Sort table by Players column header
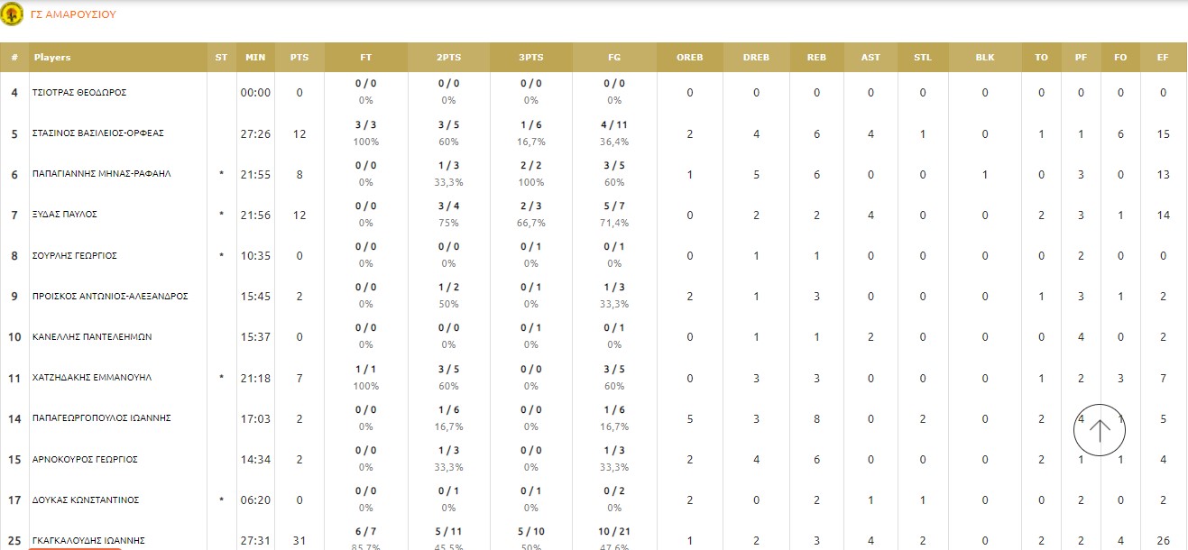 tap(52, 58)
